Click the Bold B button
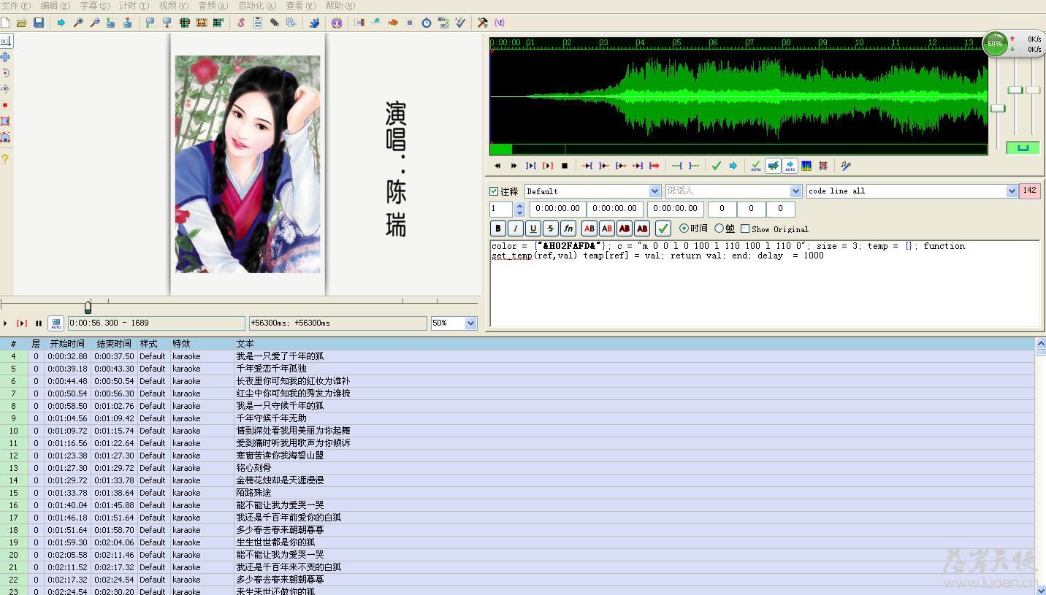 click(x=498, y=229)
